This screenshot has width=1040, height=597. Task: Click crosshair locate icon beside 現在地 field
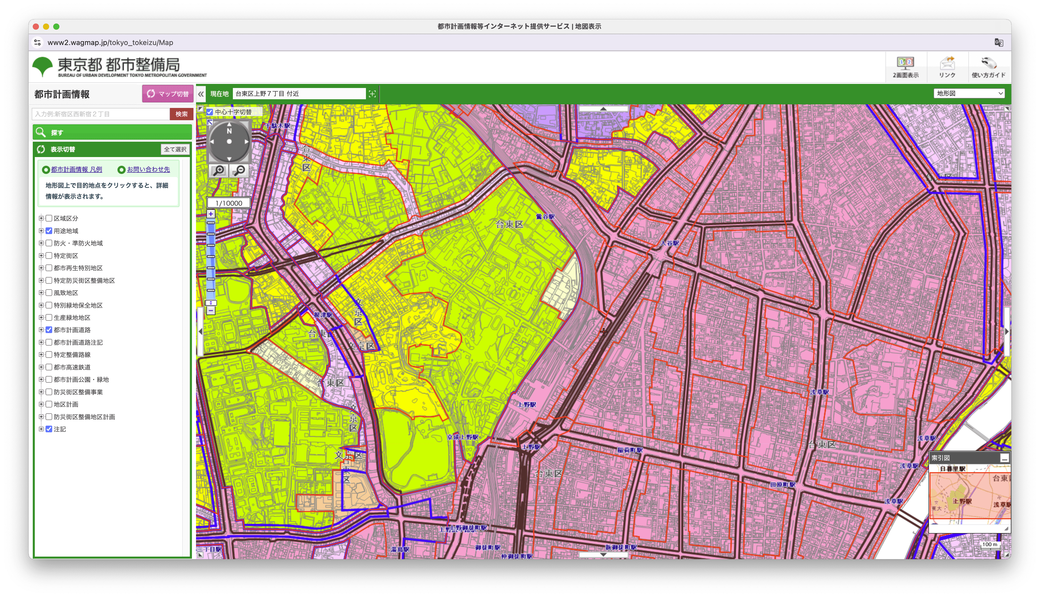[372, 94]
